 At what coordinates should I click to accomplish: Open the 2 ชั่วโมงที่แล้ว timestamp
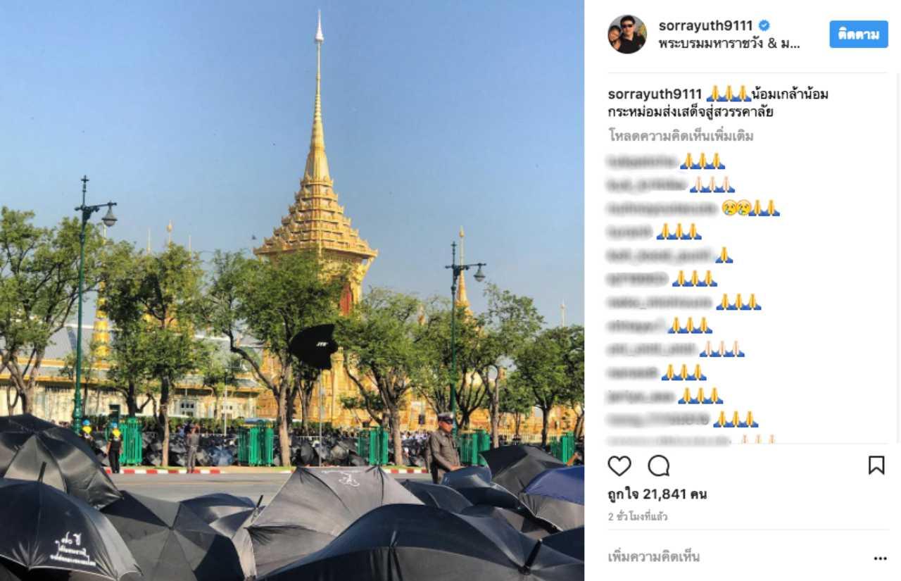[638, 517]
